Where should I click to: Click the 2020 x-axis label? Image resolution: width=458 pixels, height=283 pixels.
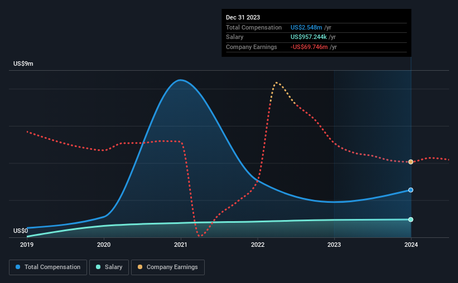coord(104,245)
